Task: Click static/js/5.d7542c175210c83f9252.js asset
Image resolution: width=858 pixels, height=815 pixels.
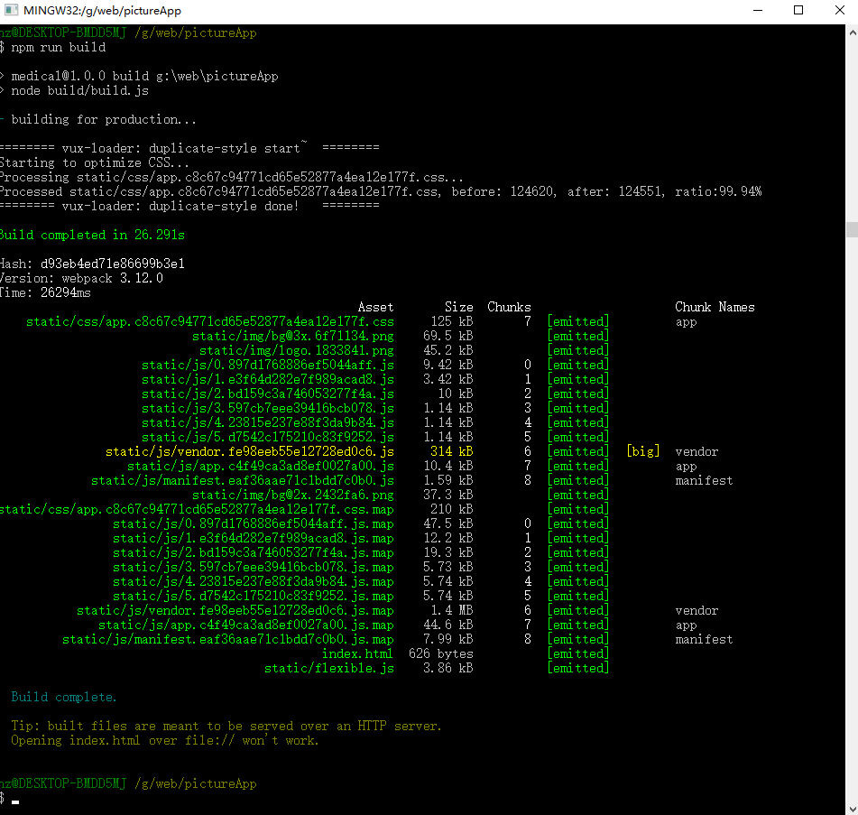Action: tap(268, 437)
